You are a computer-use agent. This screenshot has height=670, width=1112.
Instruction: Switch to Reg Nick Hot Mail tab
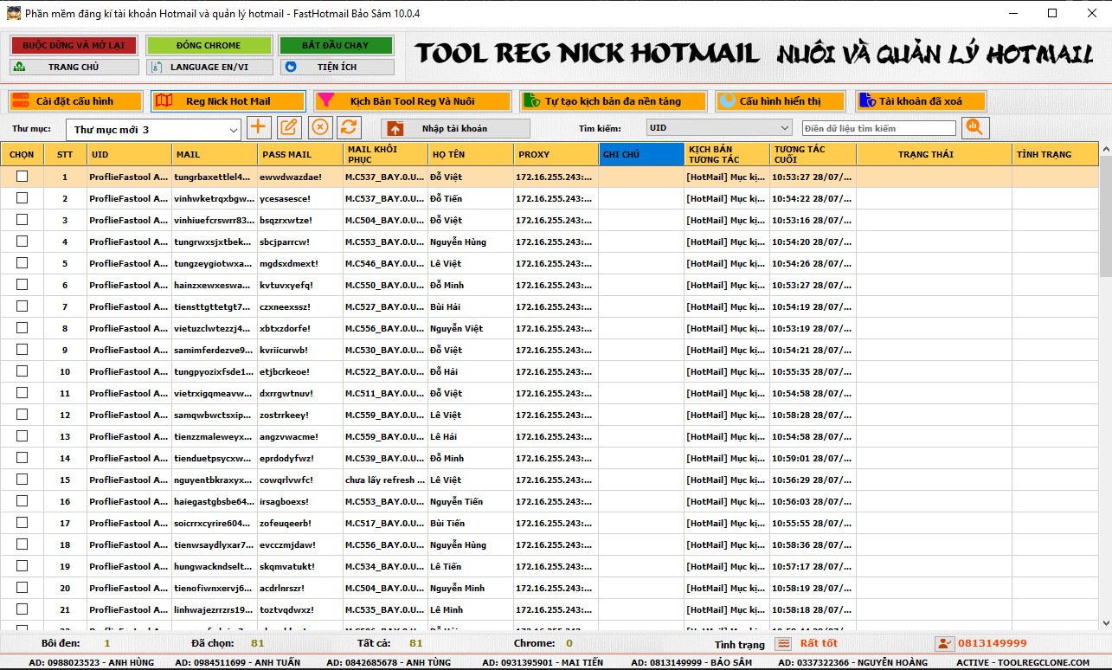tap(228, 101)
